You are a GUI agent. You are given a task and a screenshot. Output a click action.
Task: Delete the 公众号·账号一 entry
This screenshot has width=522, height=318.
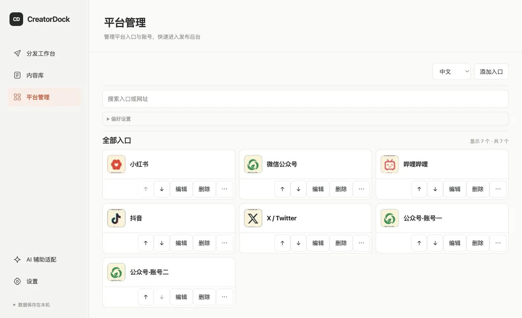click(x=478, y=243)
